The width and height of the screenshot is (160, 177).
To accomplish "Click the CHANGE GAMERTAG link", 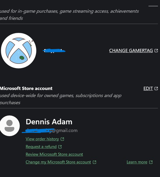I will point(131,51).
